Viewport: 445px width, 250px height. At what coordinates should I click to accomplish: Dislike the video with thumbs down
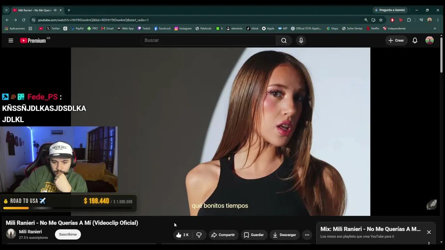[x=199, y=235]
